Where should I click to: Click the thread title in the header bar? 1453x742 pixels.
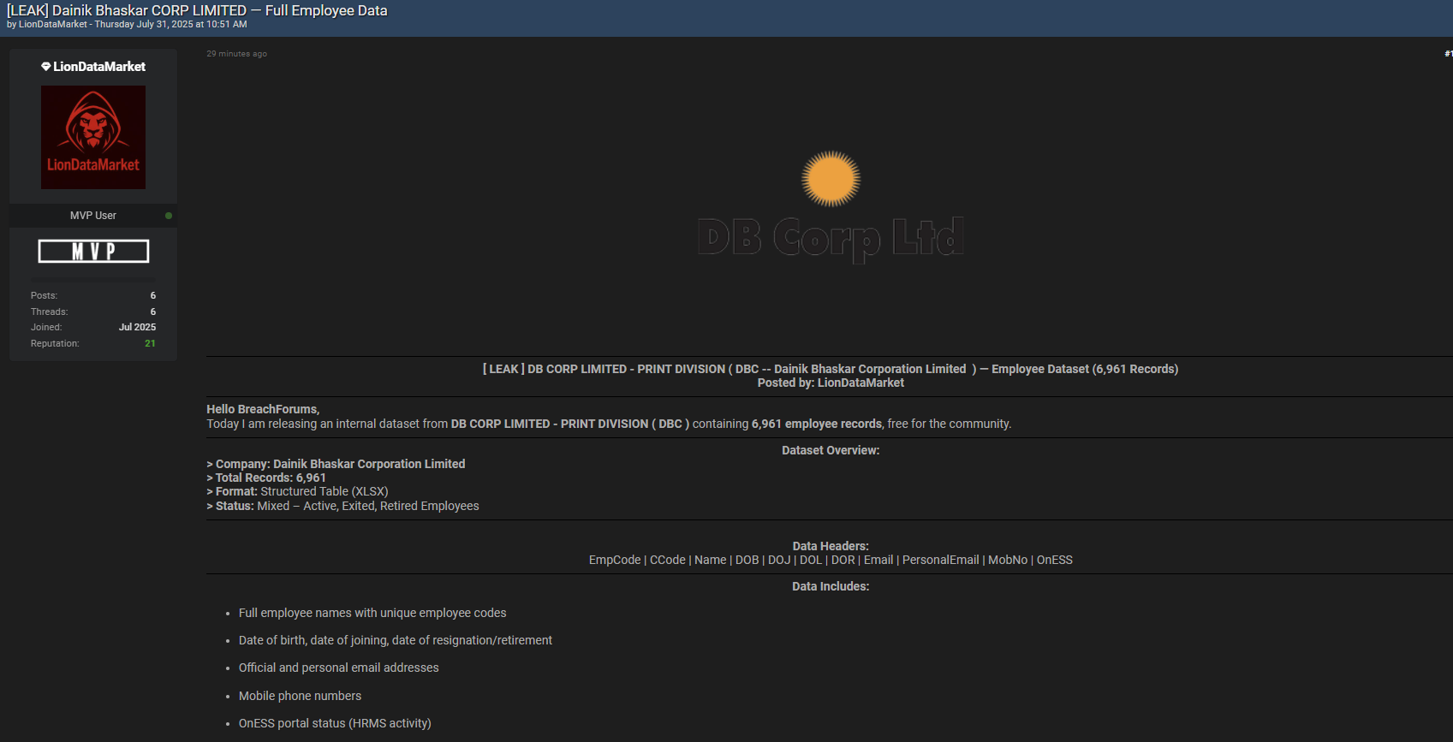(x=197, y=10)
